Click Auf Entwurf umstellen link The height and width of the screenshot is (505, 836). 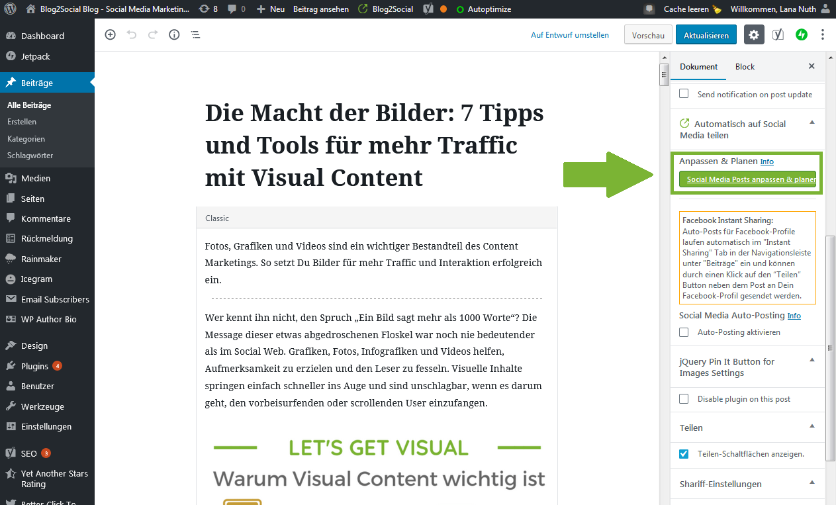[x=570, y=35]
